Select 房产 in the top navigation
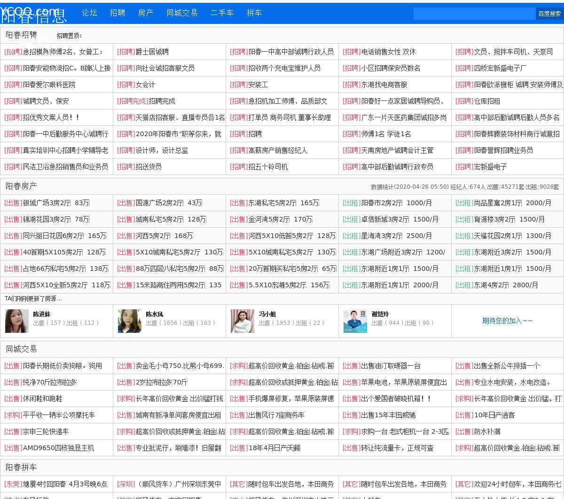 [146, 13]
